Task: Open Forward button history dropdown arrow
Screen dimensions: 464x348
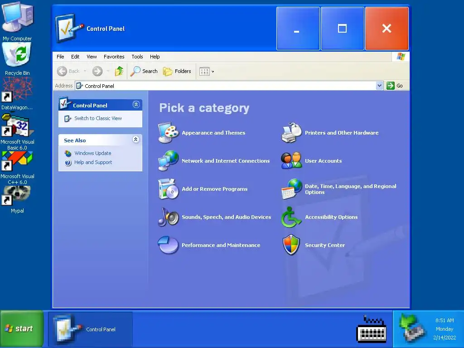Action: [x=108, y=71]
